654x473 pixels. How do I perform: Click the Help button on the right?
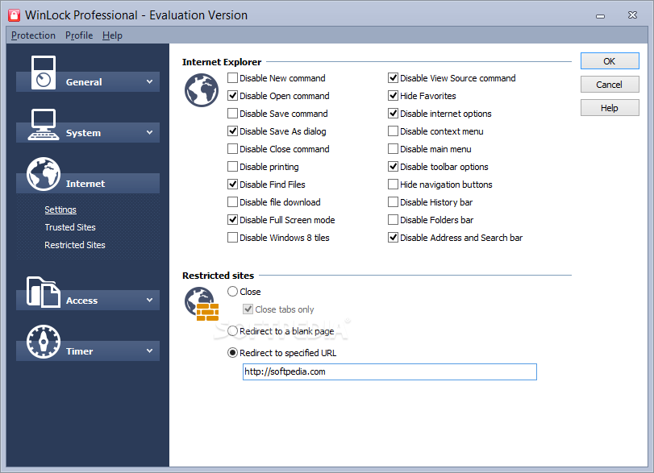[610, 108]
